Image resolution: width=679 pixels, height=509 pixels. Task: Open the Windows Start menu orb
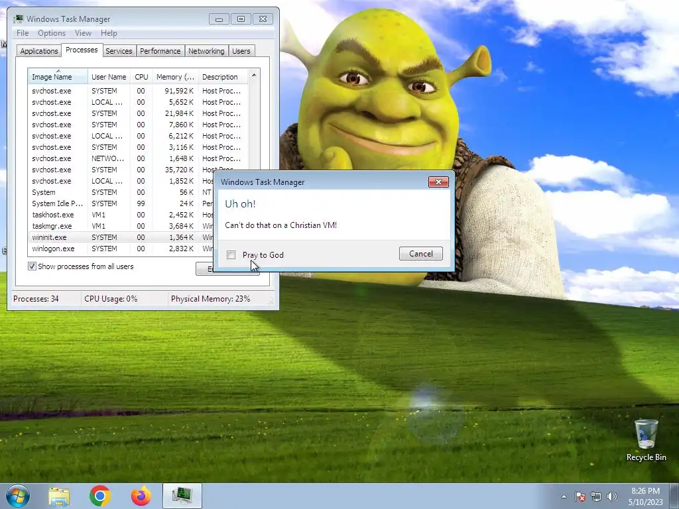pos(18,496)
